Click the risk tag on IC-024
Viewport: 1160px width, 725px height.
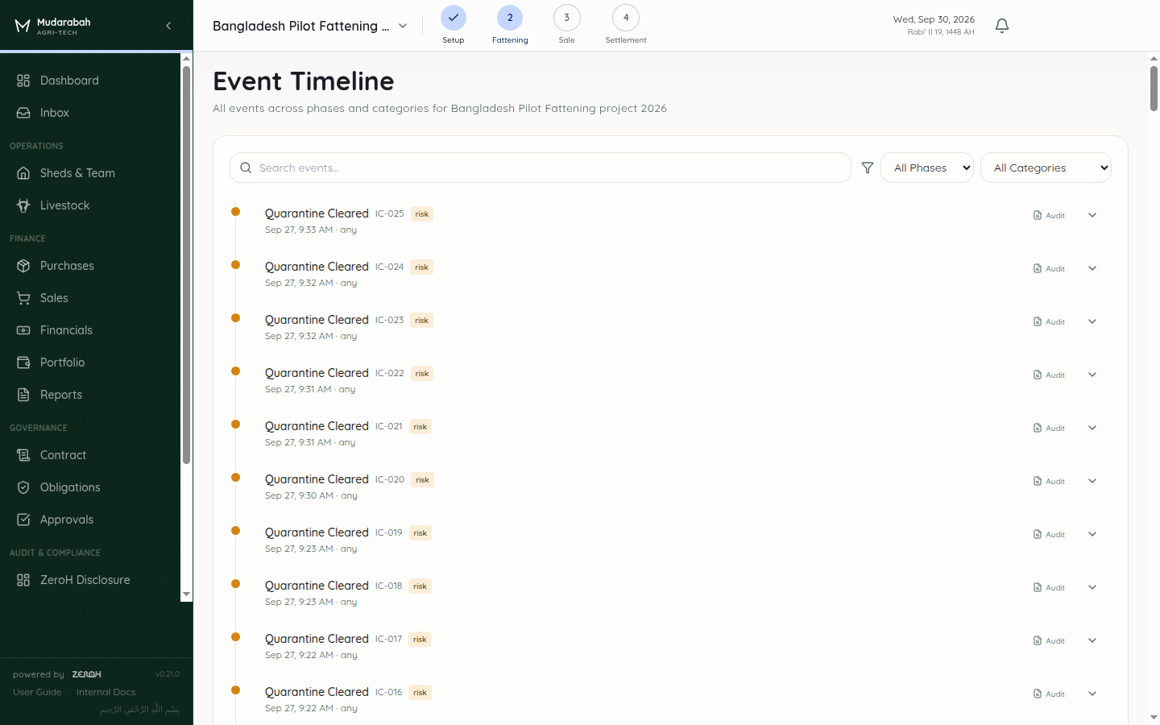[x=422, y=267]
